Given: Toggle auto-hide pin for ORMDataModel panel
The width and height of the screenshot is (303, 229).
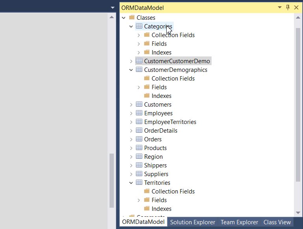Looking at the screenshot, I should [288, 8].
